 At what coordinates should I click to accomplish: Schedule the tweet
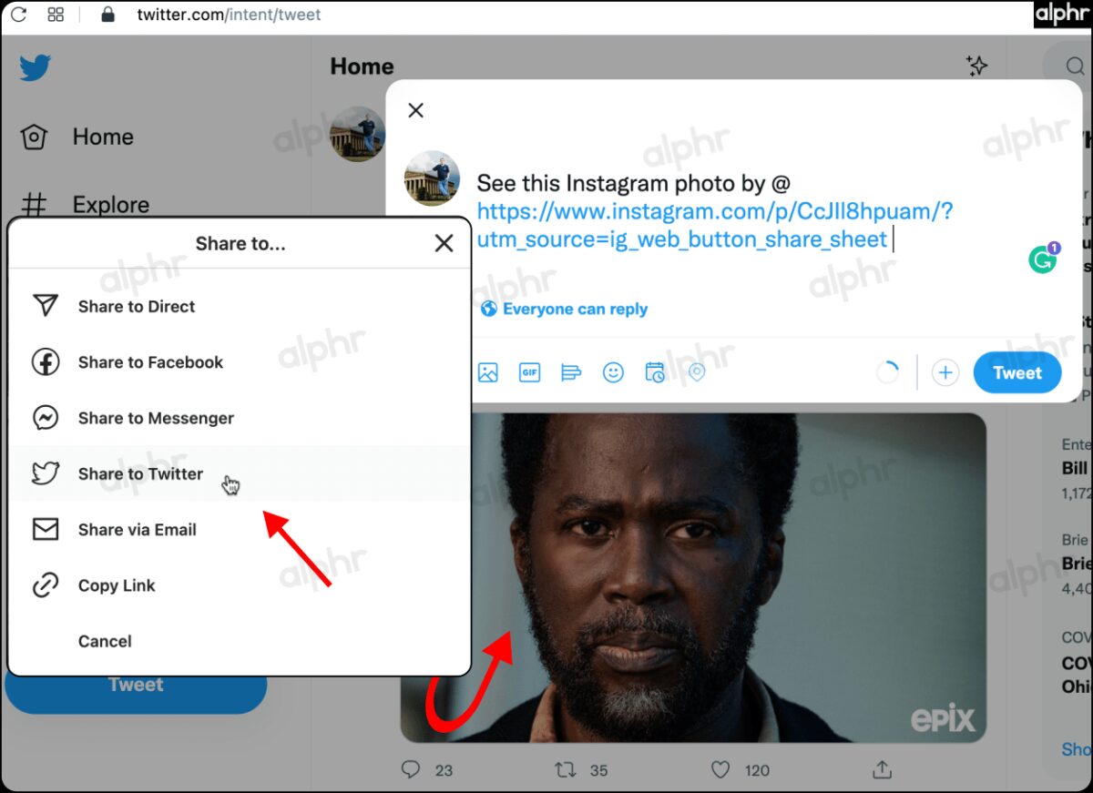pos(655,371)
